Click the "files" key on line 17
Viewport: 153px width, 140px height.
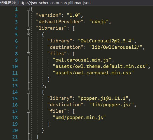pyautogui.click(x=57, y=111)
